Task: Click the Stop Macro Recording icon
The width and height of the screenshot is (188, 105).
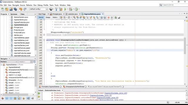Action: click(112, 17)
